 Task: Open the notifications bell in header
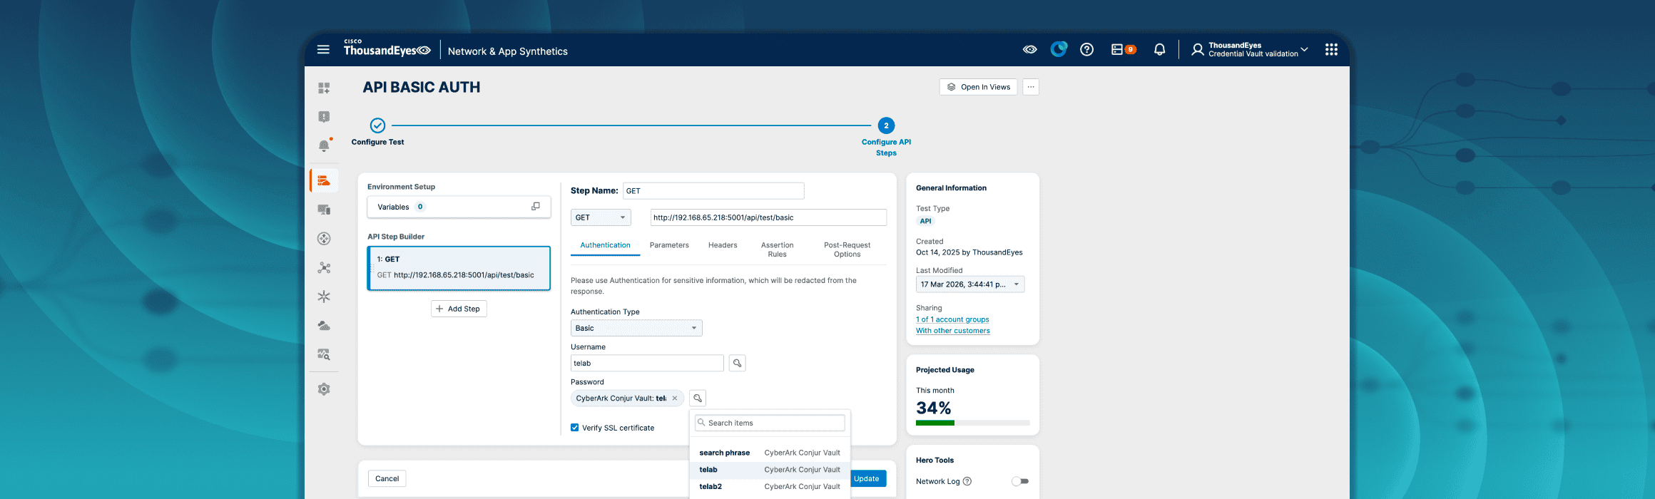click(1160, 49)
